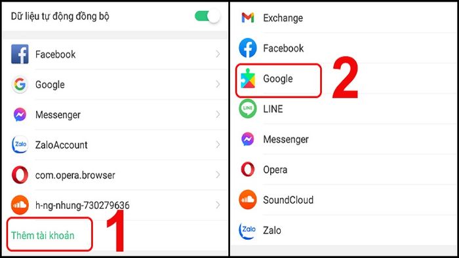Tap the SoundCloud icon beside h-ng-nhung-730279636
Image resolution: width=459 pixels, height=258 pixels.
(20, 205)
